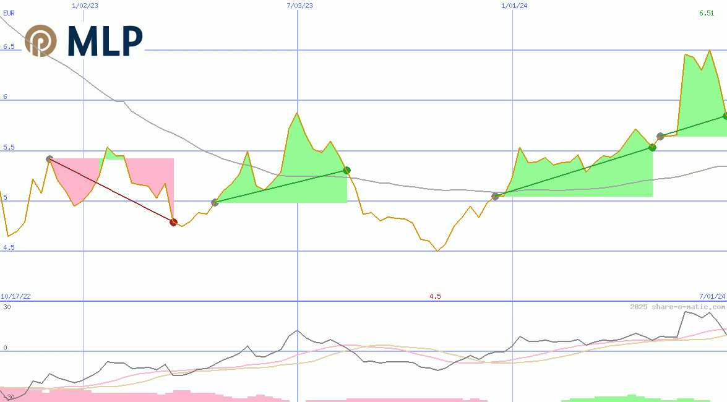This screenshot has width=727, height=402.
Task: Select the red end marker of losing trade
Action: click(173, 222)
